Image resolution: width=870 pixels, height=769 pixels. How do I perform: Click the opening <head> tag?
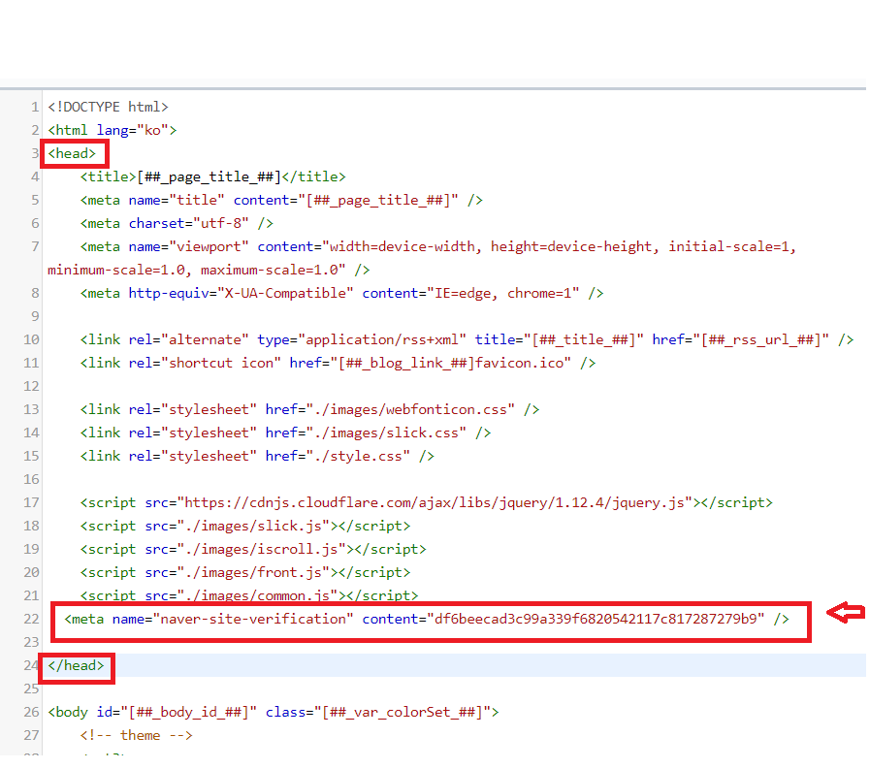tap(72, 153)
